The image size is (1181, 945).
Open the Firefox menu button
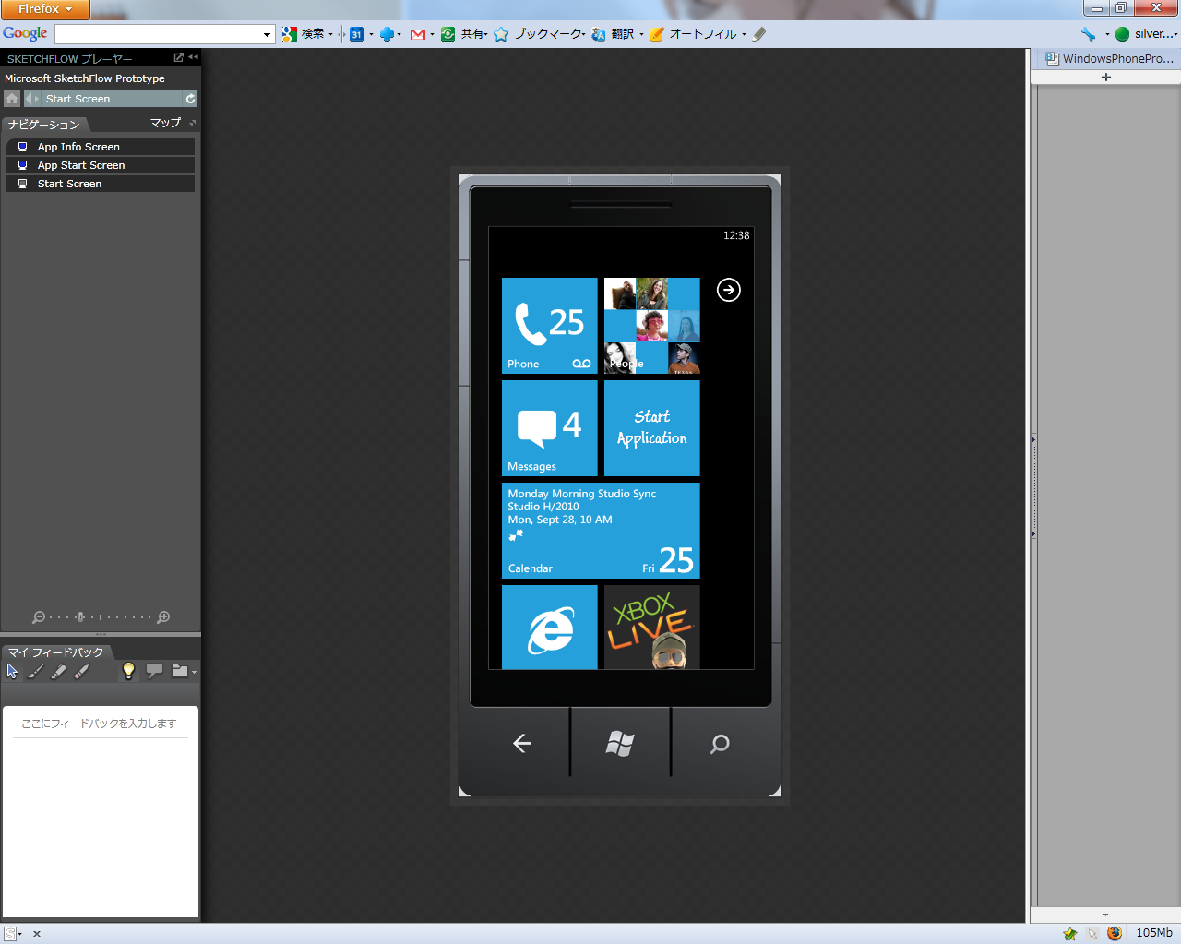(45, 9)
